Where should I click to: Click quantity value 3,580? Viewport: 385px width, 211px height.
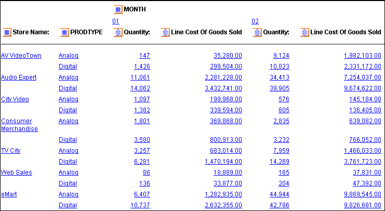click(x=142, y=140)
